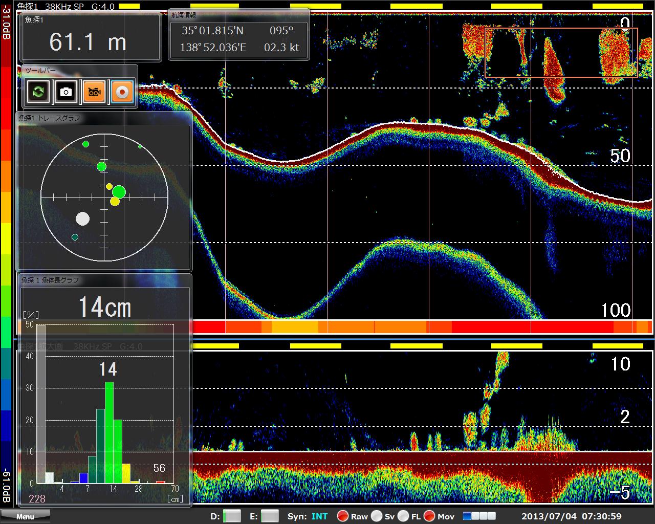Click the 02.3 kt speed value

tap(281, 48)
